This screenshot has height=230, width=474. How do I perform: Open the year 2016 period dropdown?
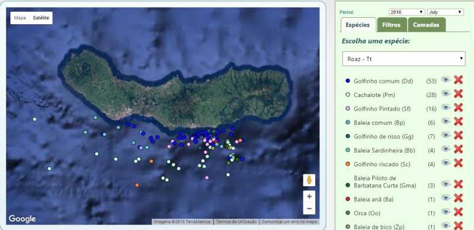click(x=406, y=12)
